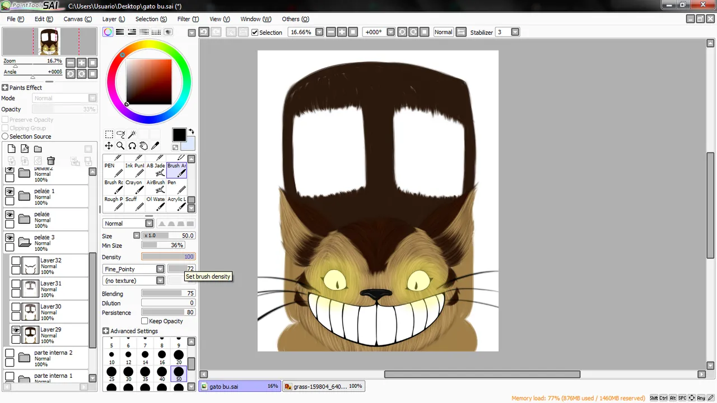Show the HSV slider panel
Image resolution: width=717 pixels, height=403 pixels.
pyautogui.click(x=132, y=32)
